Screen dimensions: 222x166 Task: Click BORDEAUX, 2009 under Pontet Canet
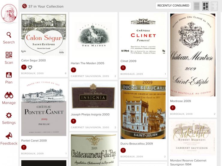pos(32,153)
